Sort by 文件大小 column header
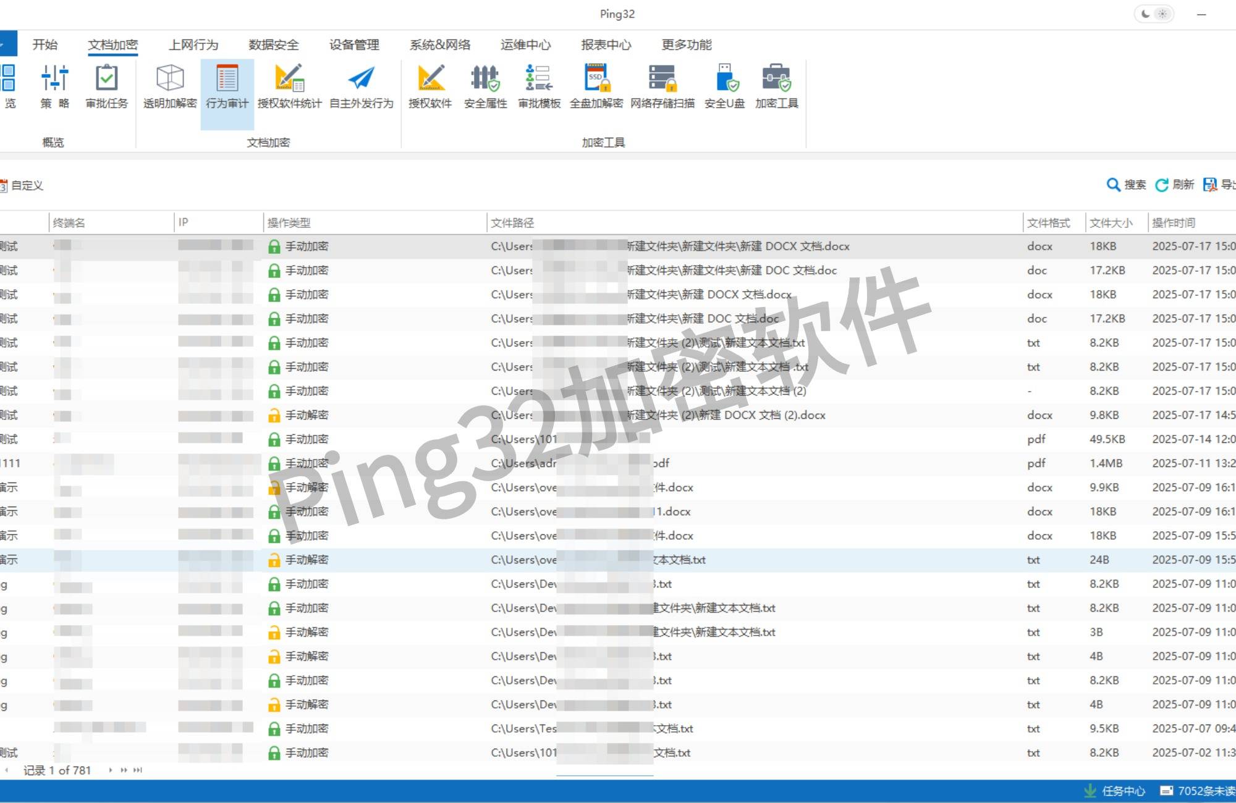This screenshot has width=1236, height=803. click(x=1111, y=222)
